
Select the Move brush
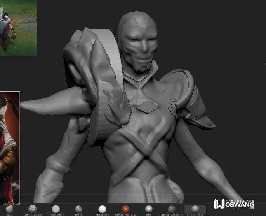(9, 209)
